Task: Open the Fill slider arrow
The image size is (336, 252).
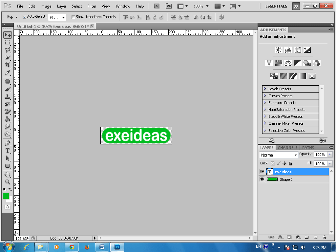Action: coord(330,164)
